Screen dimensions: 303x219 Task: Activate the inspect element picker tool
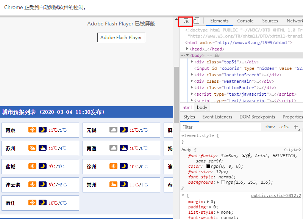(186, 21)
